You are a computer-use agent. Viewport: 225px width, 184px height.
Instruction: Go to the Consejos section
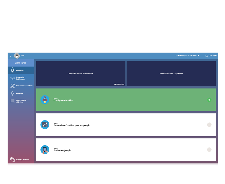20,93
